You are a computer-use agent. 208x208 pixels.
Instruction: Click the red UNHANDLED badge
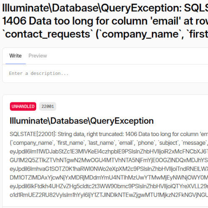click(23, 106)
